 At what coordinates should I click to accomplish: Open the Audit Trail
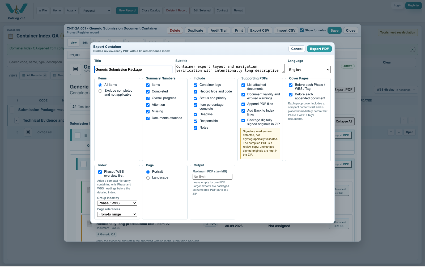click(219, 31)
